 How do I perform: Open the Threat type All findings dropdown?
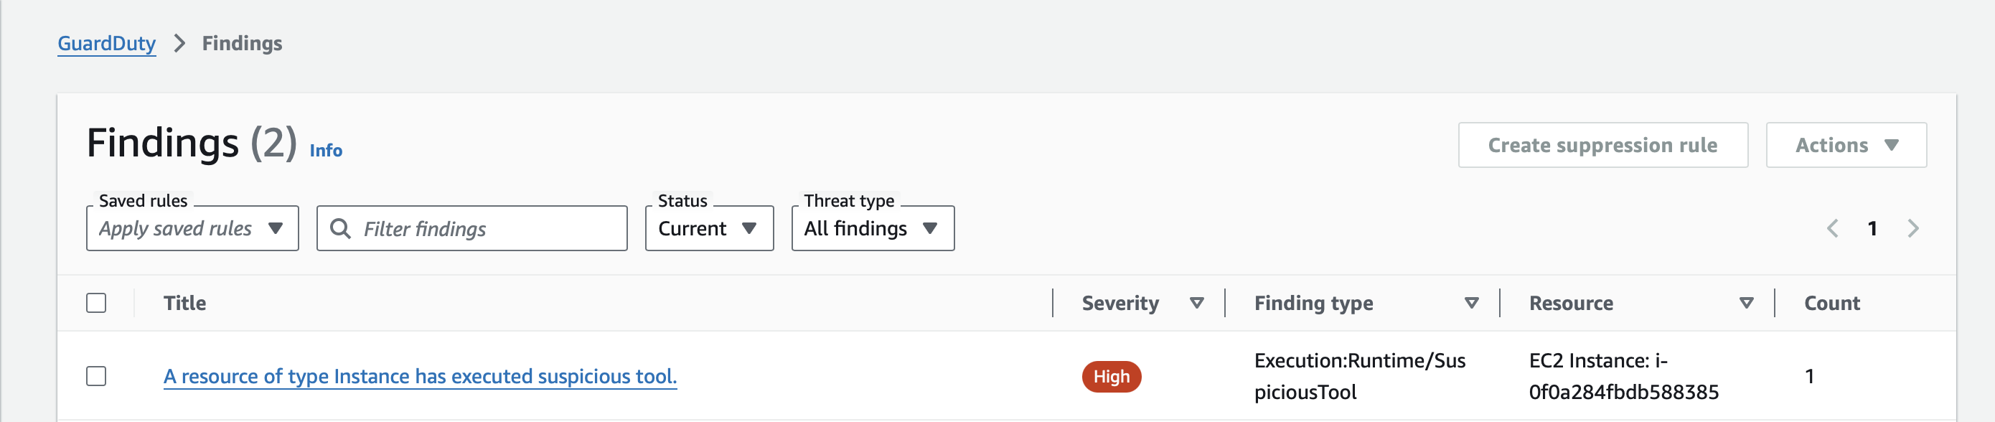coord(872,228)
